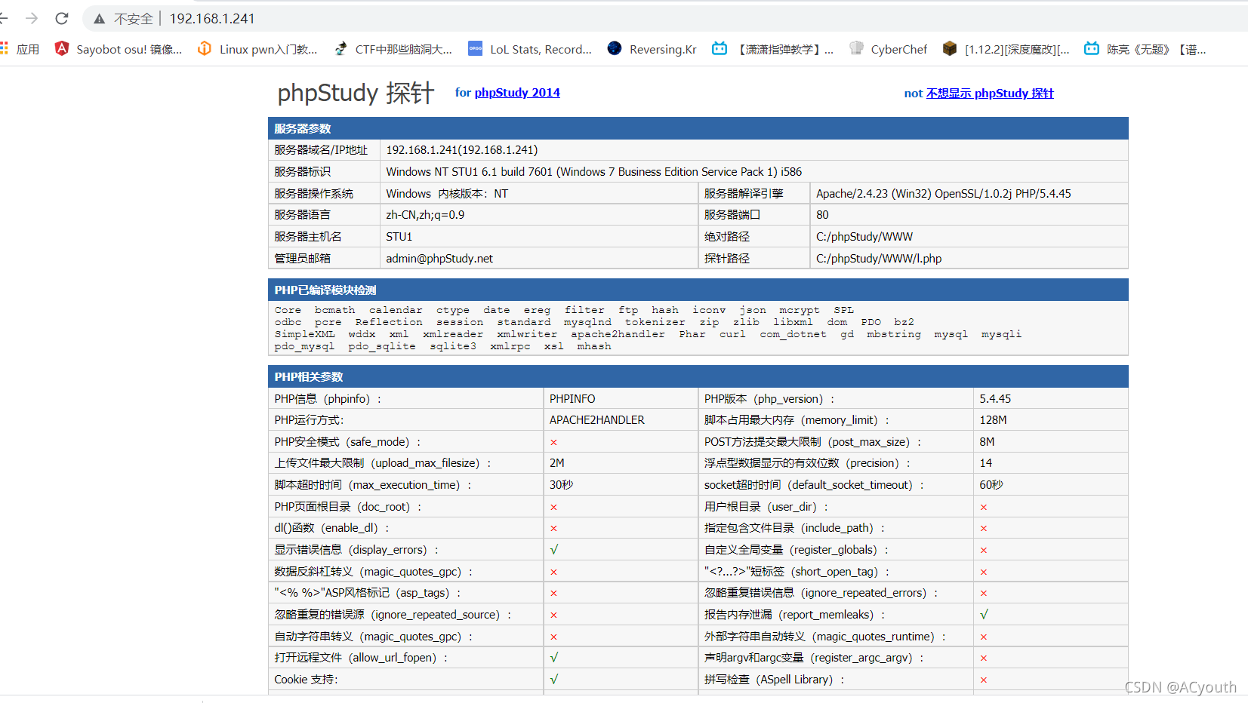Click the not-secure warning triangle icon

pos(99,19)
